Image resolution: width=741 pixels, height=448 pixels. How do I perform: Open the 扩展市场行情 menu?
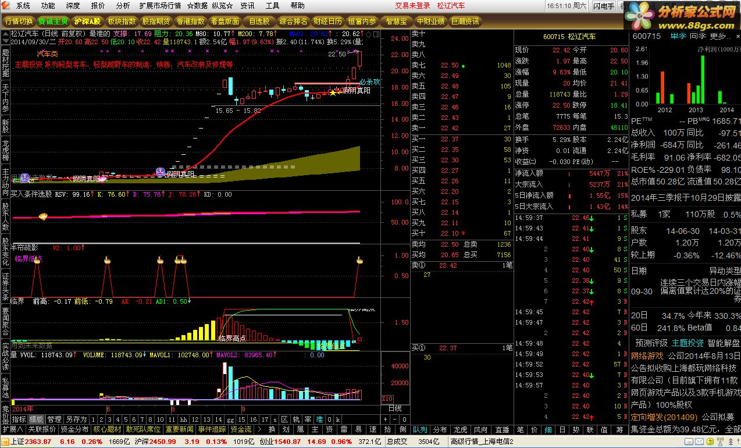coord(160,6)
